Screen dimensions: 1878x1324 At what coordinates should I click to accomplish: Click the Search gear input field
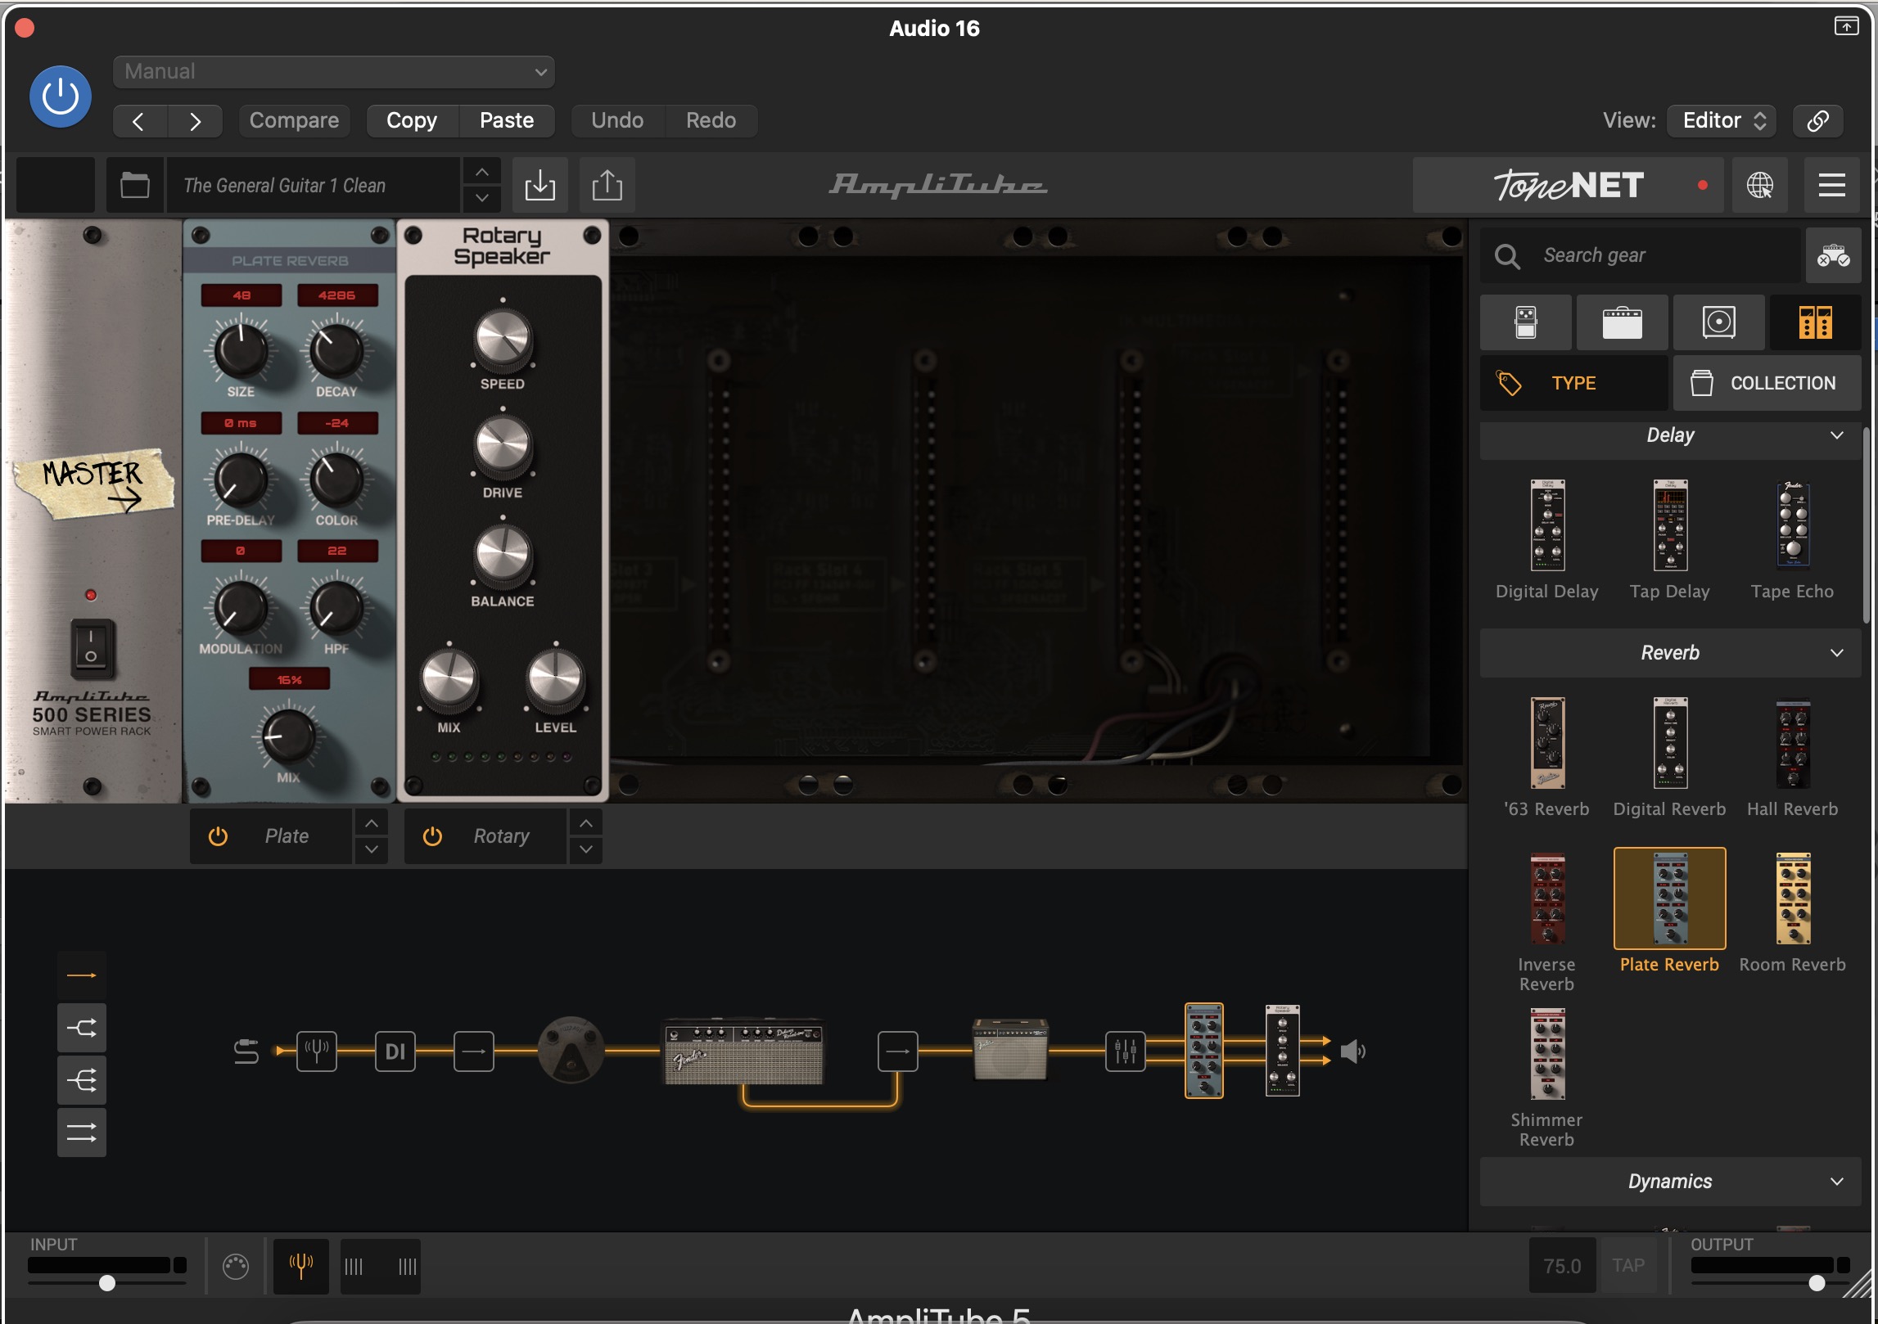click(1641, 256)
